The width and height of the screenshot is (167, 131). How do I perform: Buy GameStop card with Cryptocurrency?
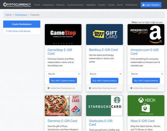point(63,80)
